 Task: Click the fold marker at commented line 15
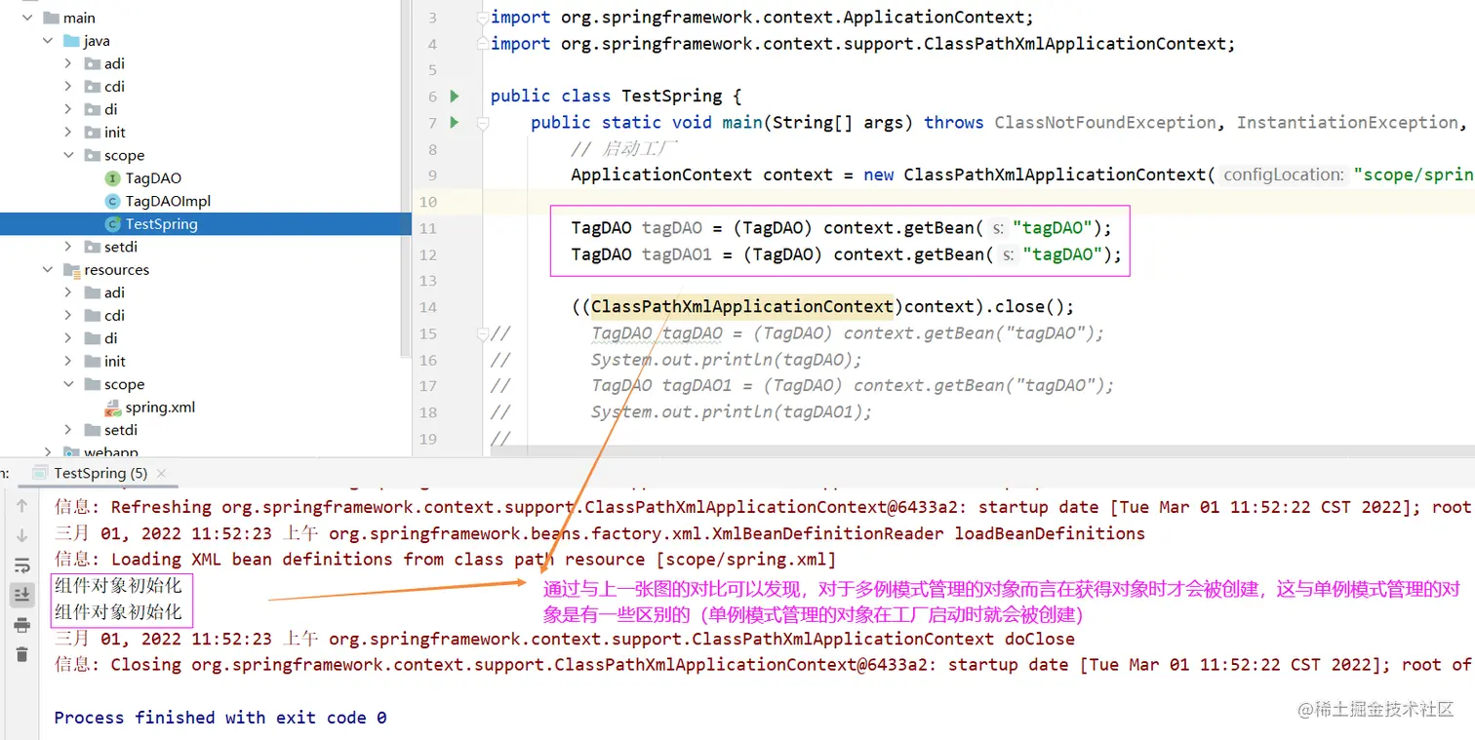pyautogui.click(x=482, y=333)
